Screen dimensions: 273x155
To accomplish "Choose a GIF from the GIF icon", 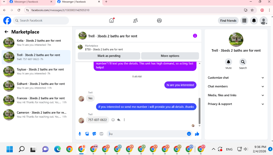I will point(101,134).
